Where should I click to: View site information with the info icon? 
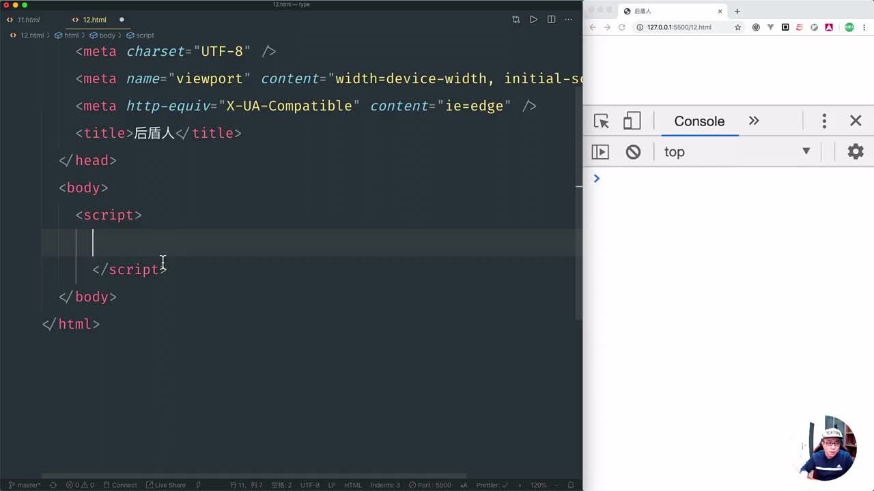tap(640, 27)
